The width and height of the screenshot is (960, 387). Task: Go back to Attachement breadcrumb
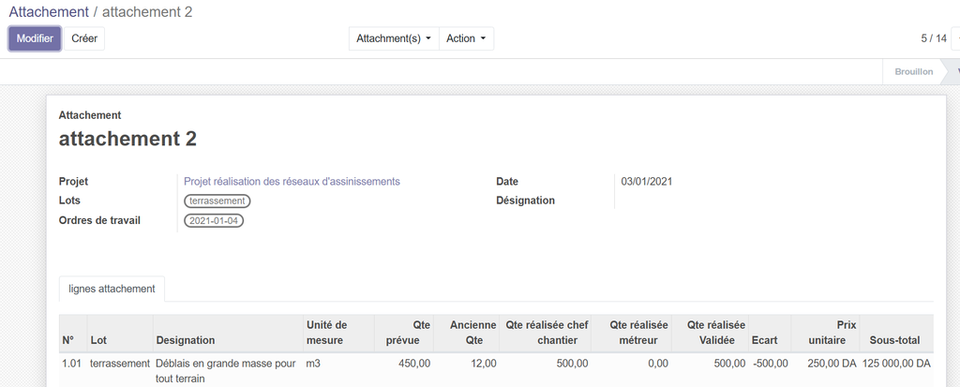(x=49, y=12)
